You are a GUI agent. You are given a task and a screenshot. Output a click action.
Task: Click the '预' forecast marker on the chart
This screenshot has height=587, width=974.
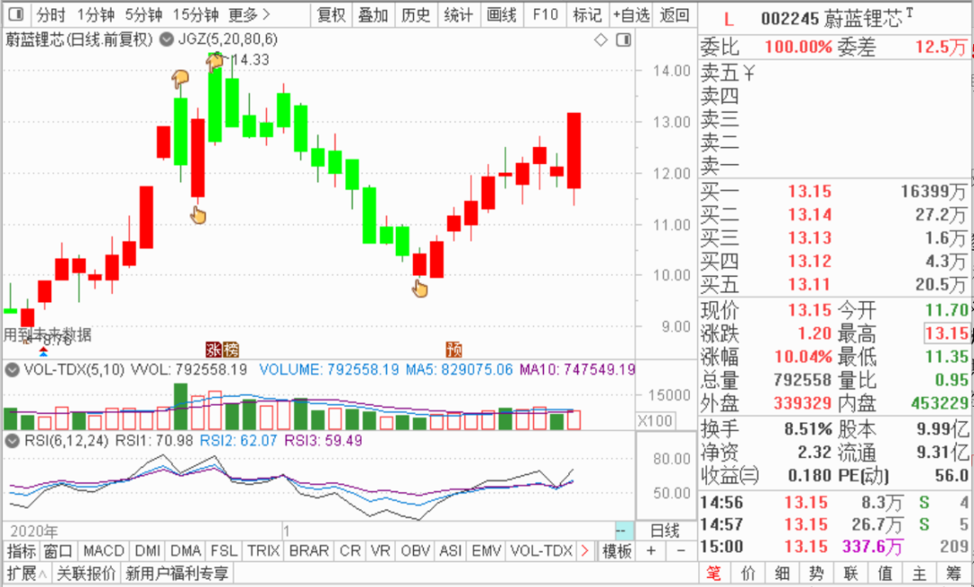pos(454,350)
